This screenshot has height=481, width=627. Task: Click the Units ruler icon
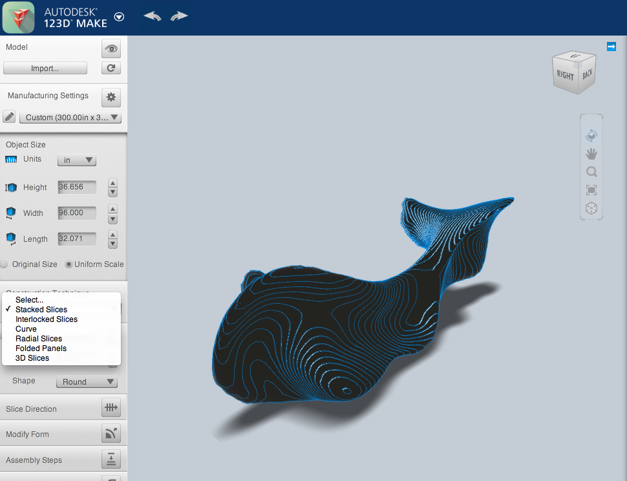(11, 160)
